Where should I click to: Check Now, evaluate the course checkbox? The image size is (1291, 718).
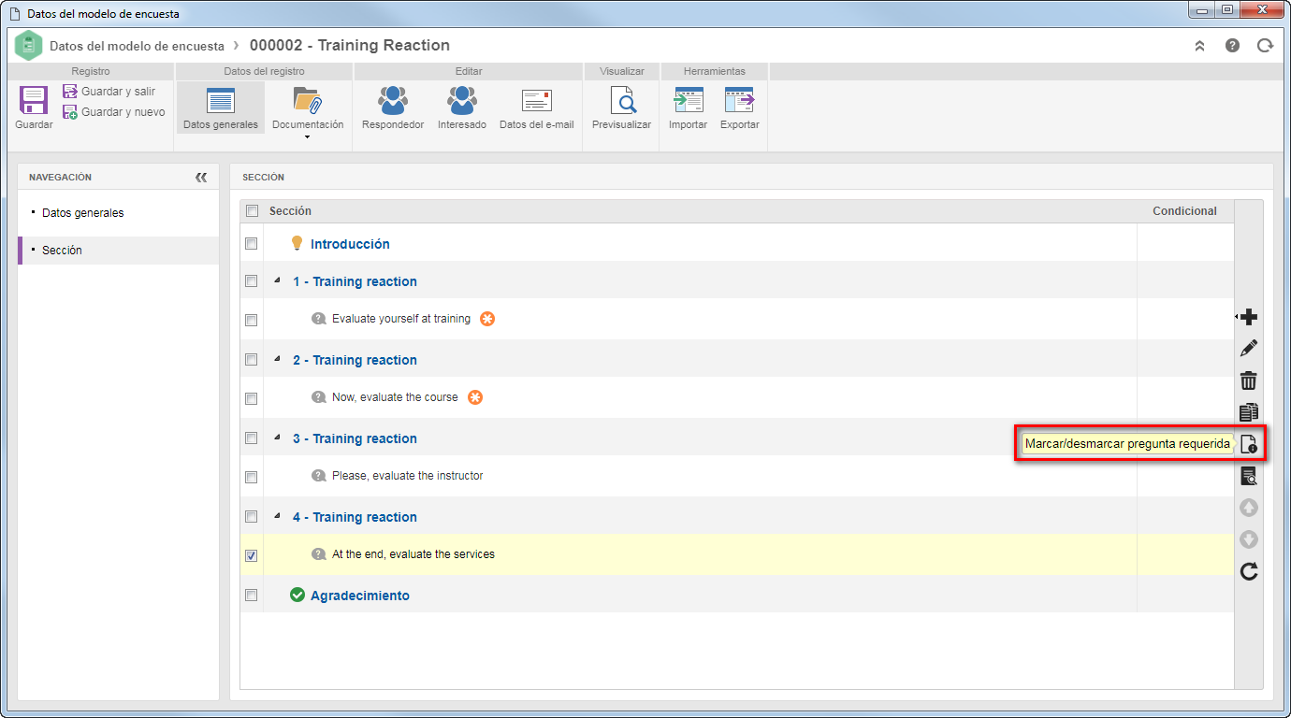point(251,398)
